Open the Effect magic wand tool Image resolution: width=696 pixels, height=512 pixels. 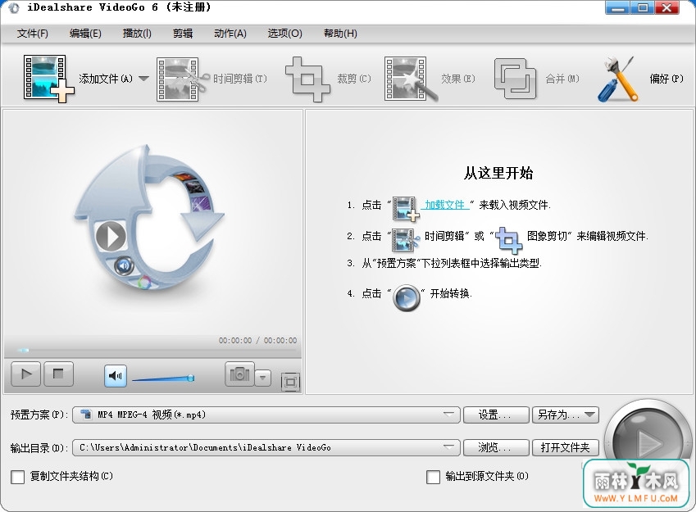coord(411,79)
